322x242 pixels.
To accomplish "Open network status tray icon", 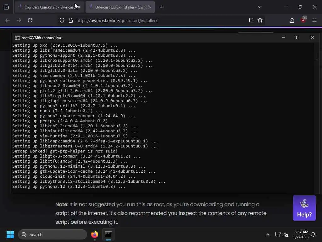I will click(278, 234).
